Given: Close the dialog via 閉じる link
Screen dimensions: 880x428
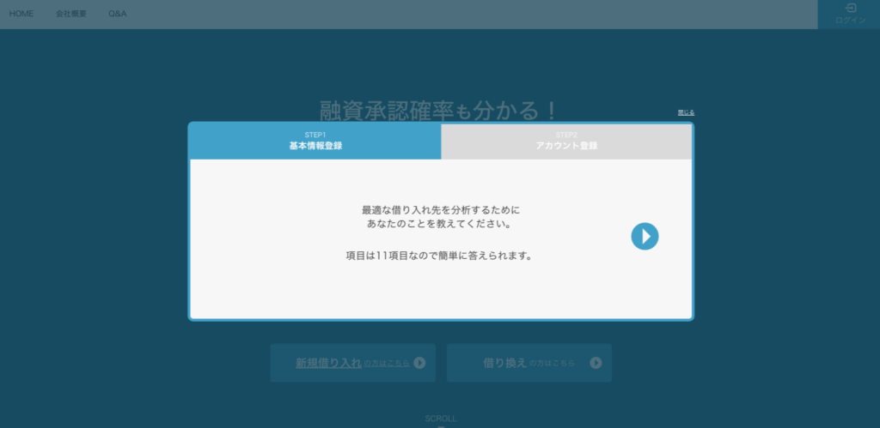Looking at the screenshot, I should coord(686,112).
